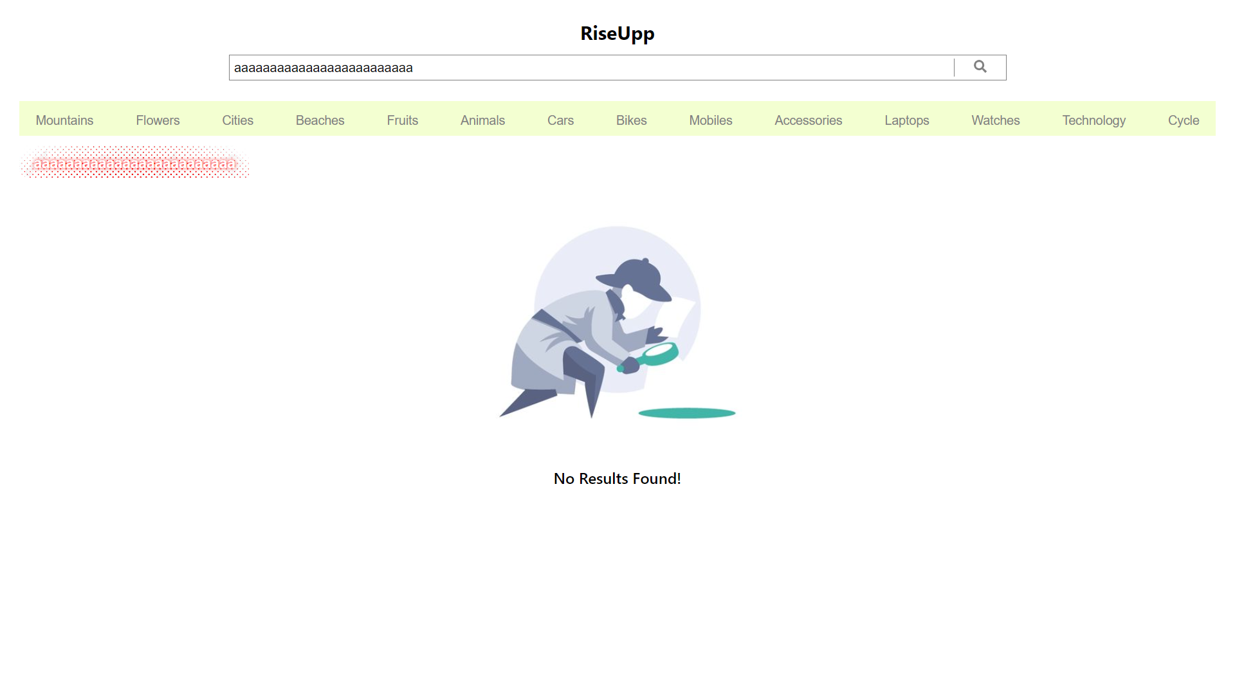Select the Animals category
The width and height of the screenshot is (1235, 695).
[x=482, y=120]
